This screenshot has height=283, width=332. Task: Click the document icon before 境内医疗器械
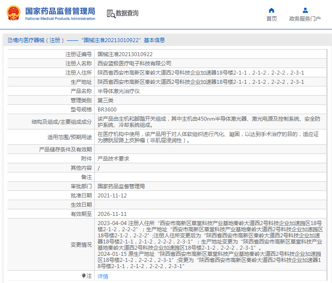point(10,40)
